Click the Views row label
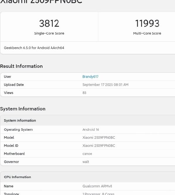This screenshot has width=175, height=195. [8, 93]
